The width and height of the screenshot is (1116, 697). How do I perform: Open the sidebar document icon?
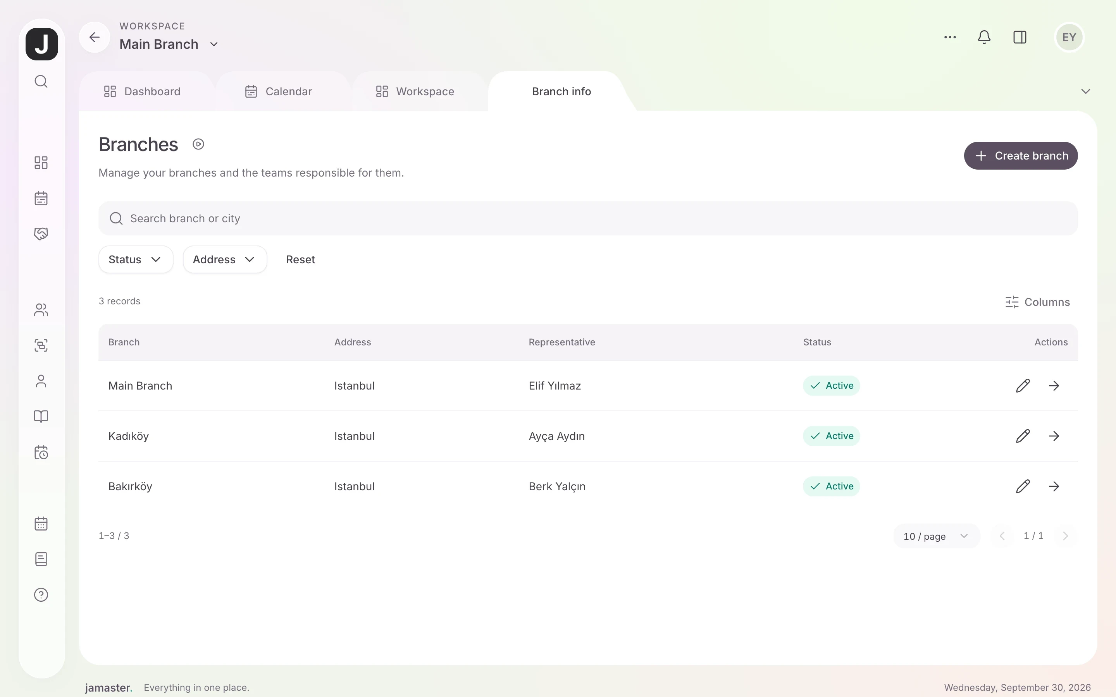pos(41,559)
